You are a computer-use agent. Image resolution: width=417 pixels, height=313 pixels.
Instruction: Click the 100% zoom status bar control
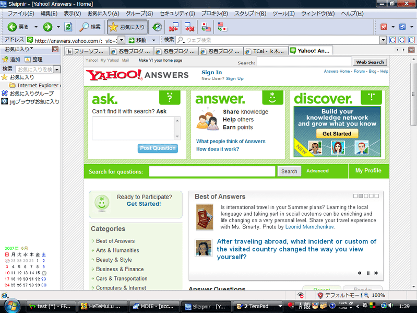pyautogui.click(x=375, y=295)
